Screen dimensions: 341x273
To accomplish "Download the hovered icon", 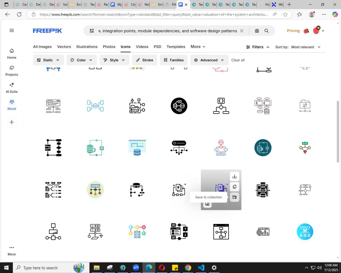I will 234,176.
